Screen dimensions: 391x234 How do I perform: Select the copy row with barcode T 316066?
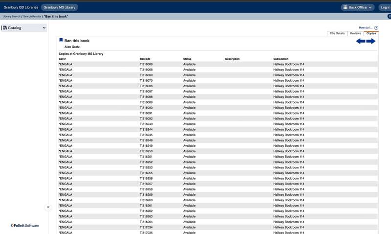[x=146, y=64]
